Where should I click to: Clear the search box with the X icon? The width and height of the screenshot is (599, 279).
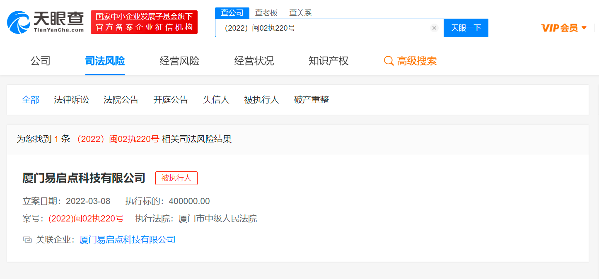[434, 28]
